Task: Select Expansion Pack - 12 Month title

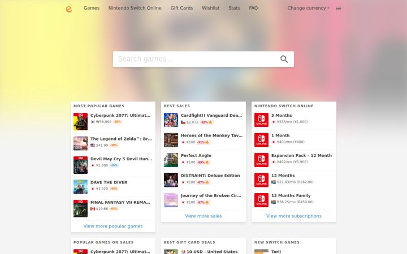Action: click(x=301, y=156)
